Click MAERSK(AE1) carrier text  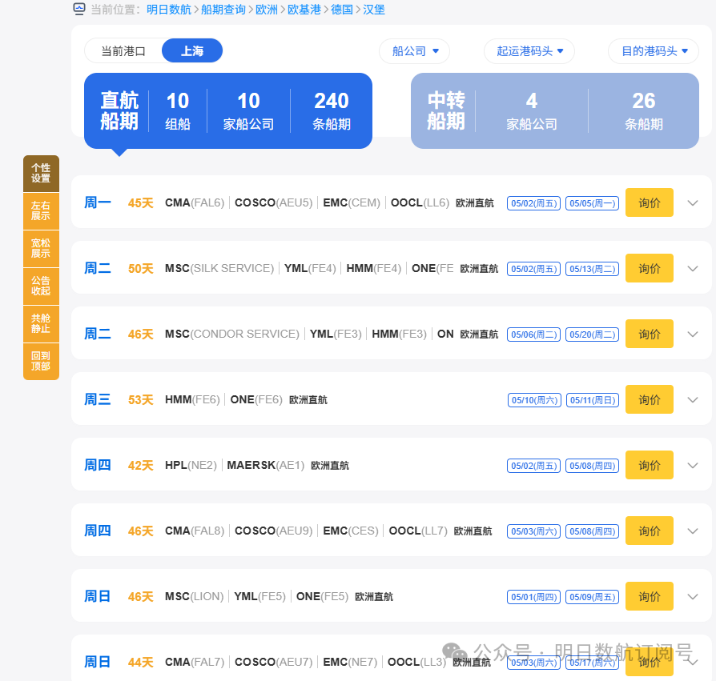click(266, 466)
